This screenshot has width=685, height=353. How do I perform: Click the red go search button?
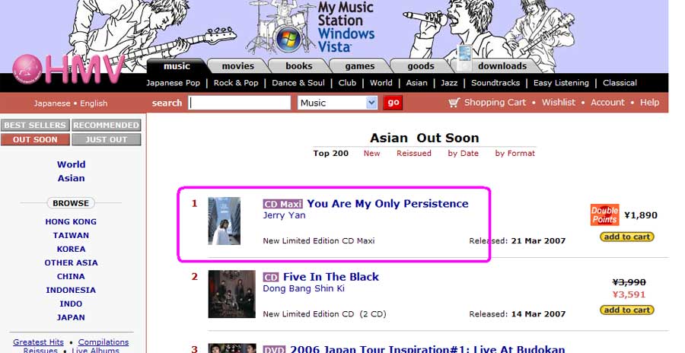tap(393, 103)
